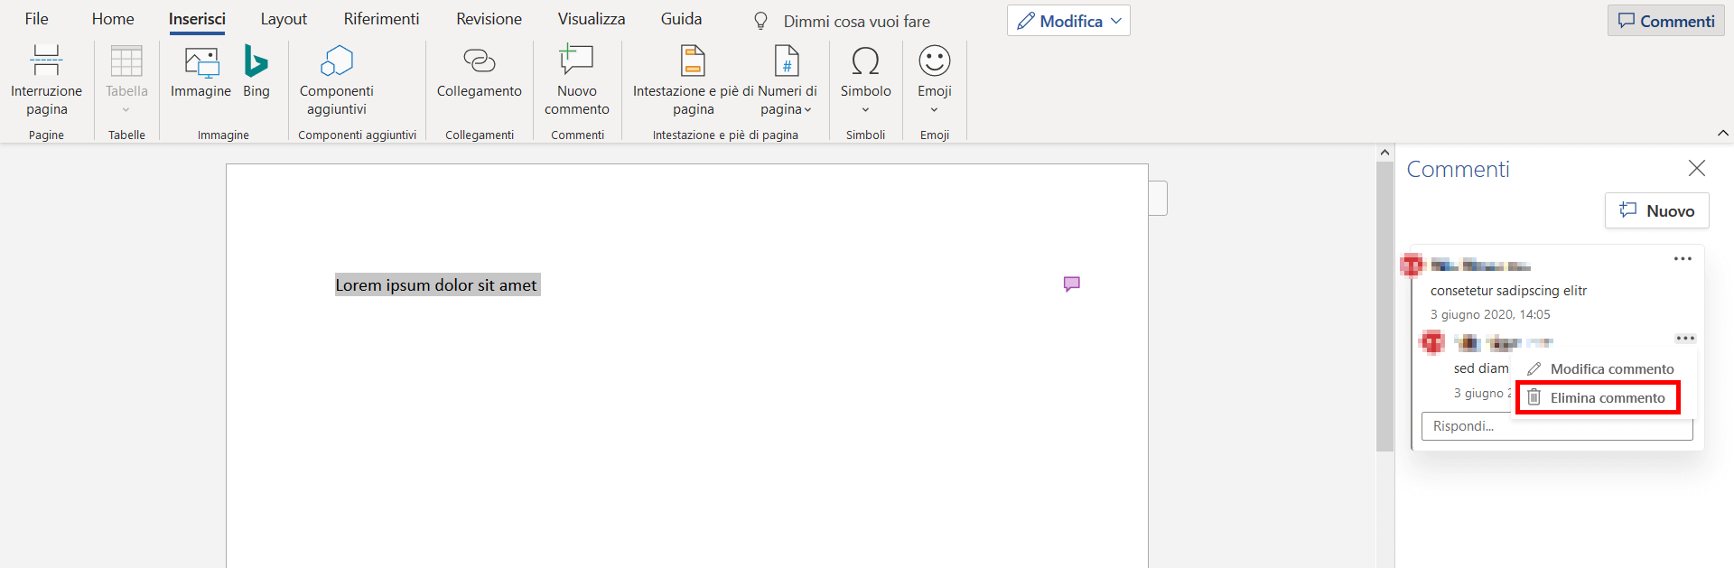The height and width of the screenshot is (568, 1734).
Task: Open the Emoji picker dropdown
Action: click(x=935, y=80)
